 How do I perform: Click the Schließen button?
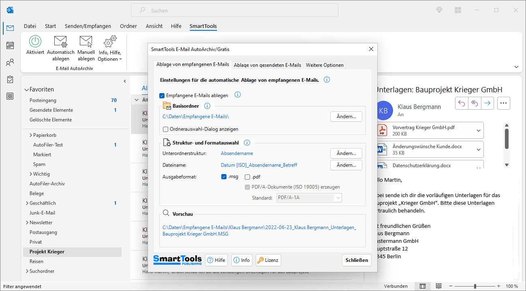coord(357,260)
